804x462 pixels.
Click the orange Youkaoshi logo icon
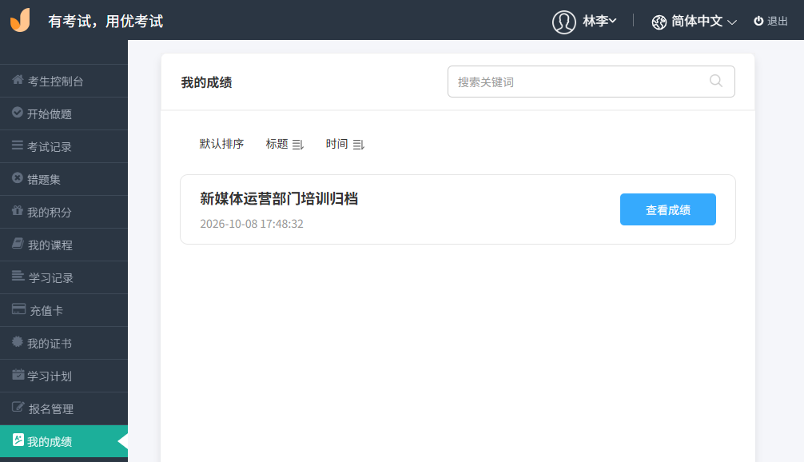(x=21, y=20)
